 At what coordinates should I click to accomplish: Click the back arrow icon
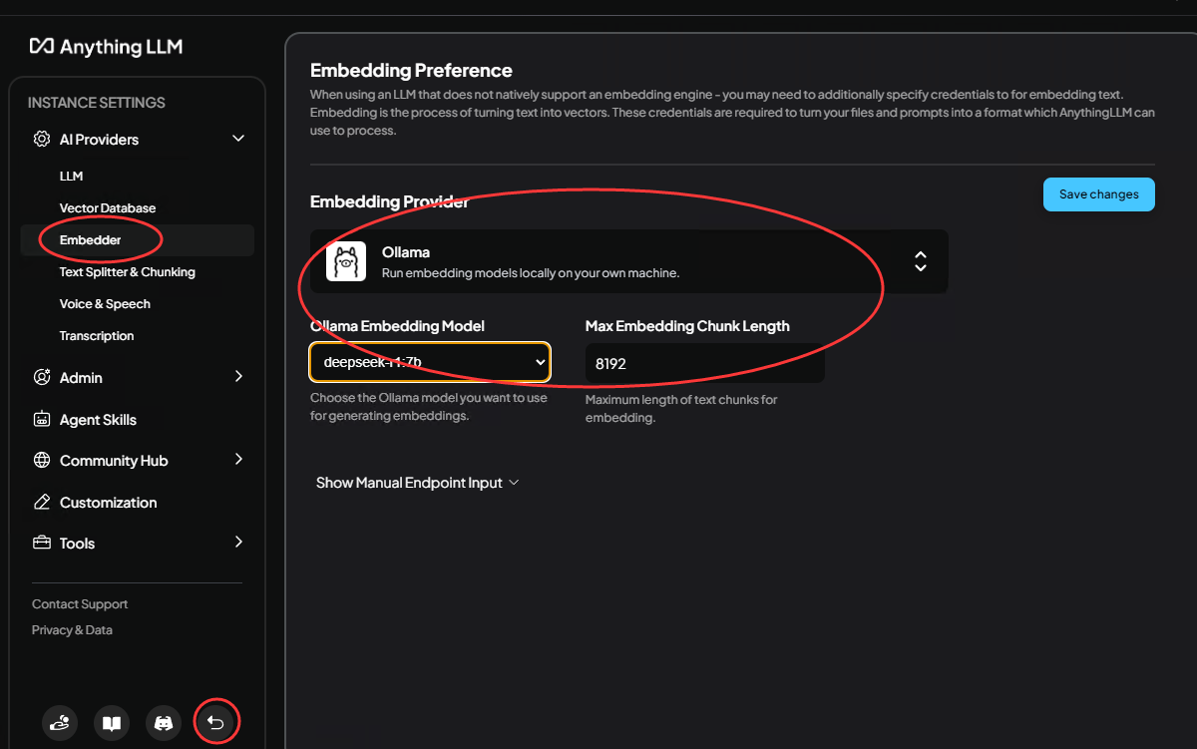(x=215, y=723)
